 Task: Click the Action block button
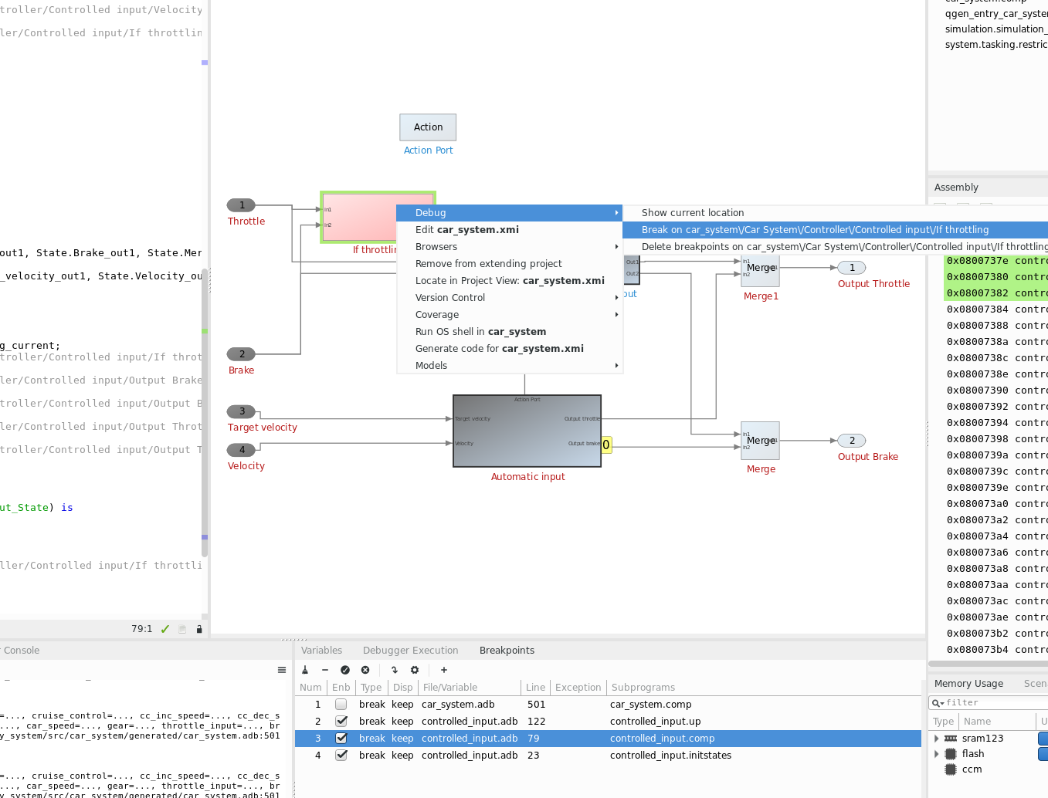(x=428, y=127)
